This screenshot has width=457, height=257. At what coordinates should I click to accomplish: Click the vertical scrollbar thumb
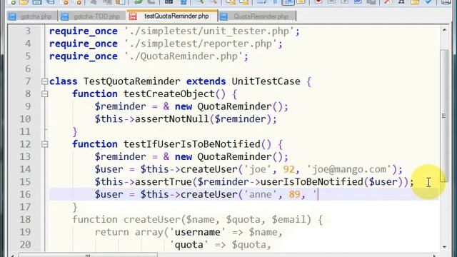click(444, 116)
